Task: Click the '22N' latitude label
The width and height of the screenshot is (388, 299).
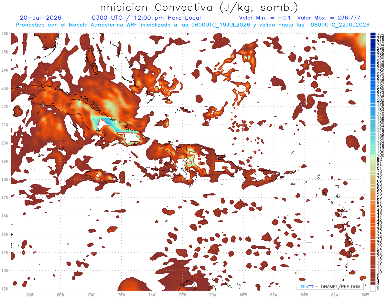Action: [x=5, y=106]
